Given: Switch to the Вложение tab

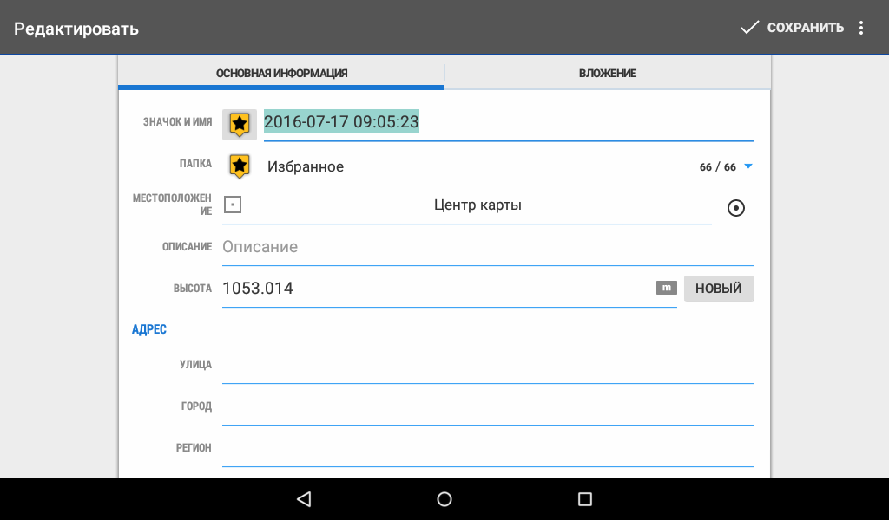Looking at the screenshot, I should point(608,74).
